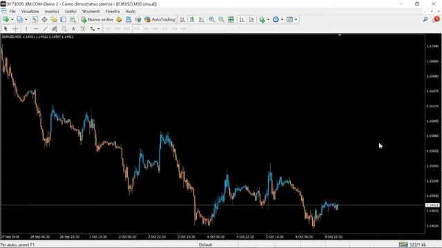Select the Crosshair tool
Screen dimensions: 442x248
(15, 29)
